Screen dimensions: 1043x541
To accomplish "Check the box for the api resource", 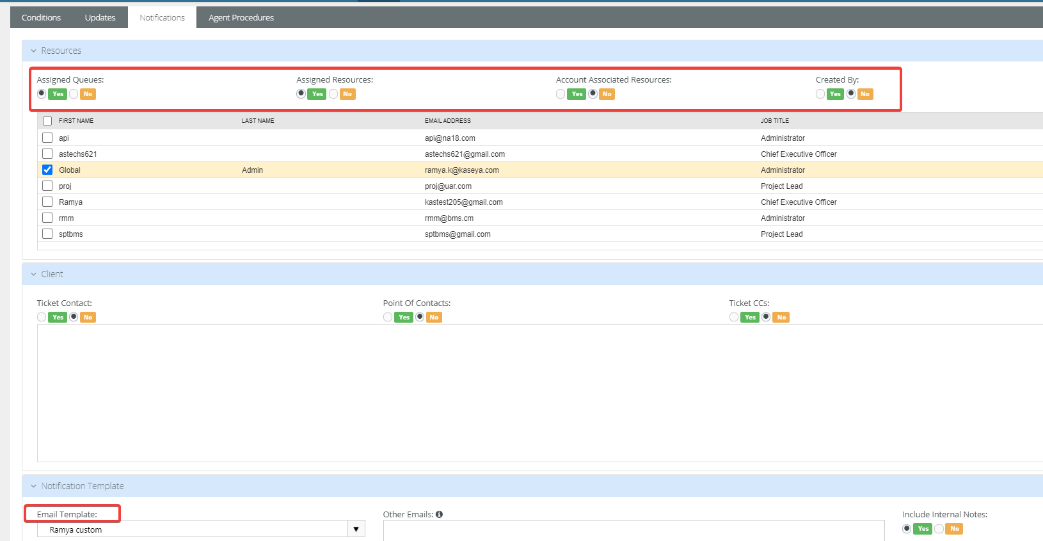I will click(x=47, y=138).
